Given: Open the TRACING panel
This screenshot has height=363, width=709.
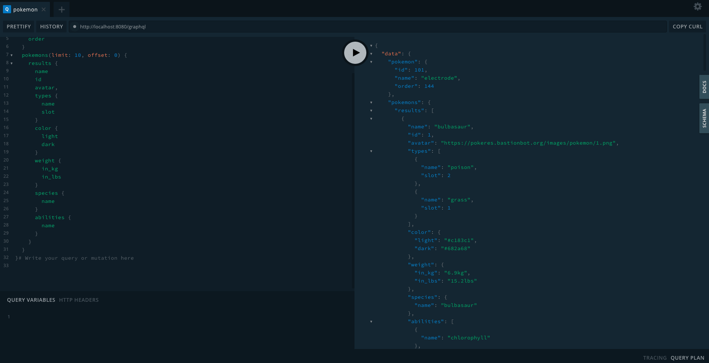Looking at the screenshot, I should pyautogui.click(x=655, y=357).
